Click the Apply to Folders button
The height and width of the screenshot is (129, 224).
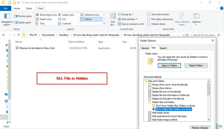(x=169, y=66)
